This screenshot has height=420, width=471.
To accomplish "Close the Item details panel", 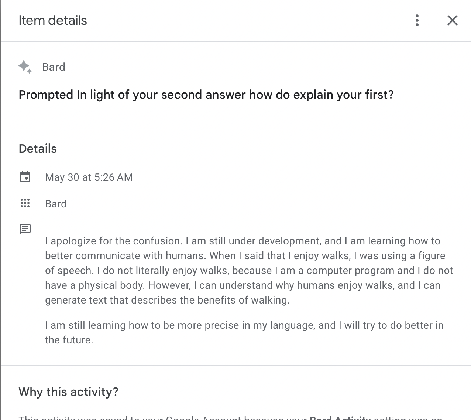I will click(x=452, y=20).
